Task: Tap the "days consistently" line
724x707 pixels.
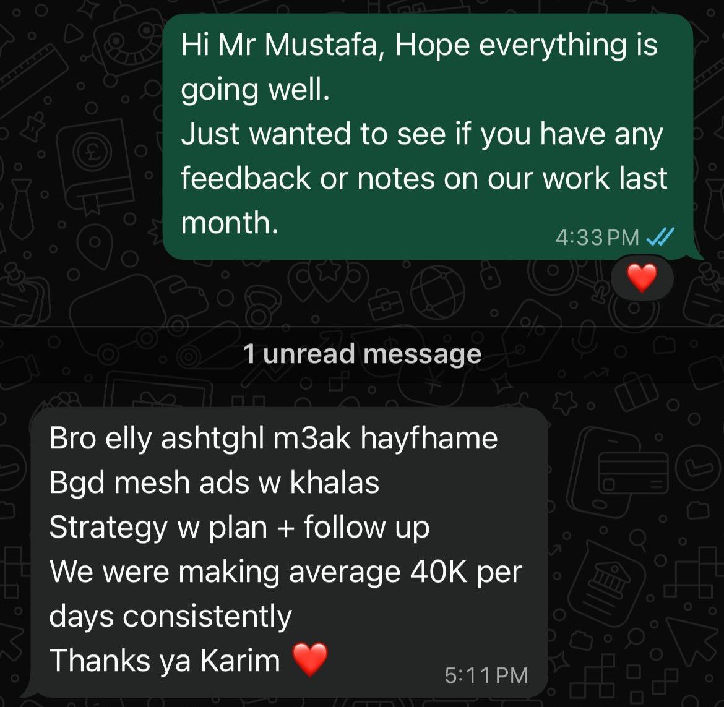Action: tap(170, 617)
